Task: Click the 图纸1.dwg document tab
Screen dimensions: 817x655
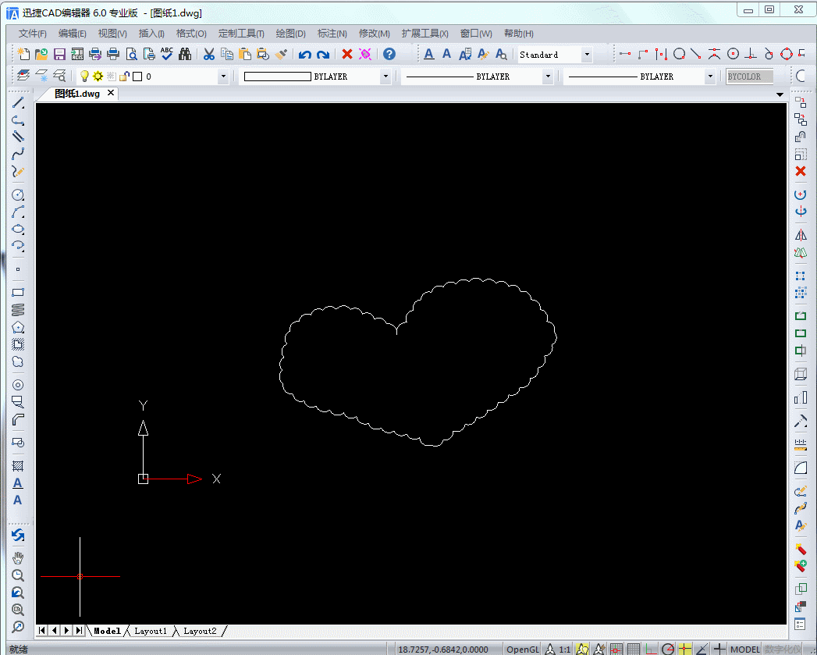Action: (x=77, y=94)
